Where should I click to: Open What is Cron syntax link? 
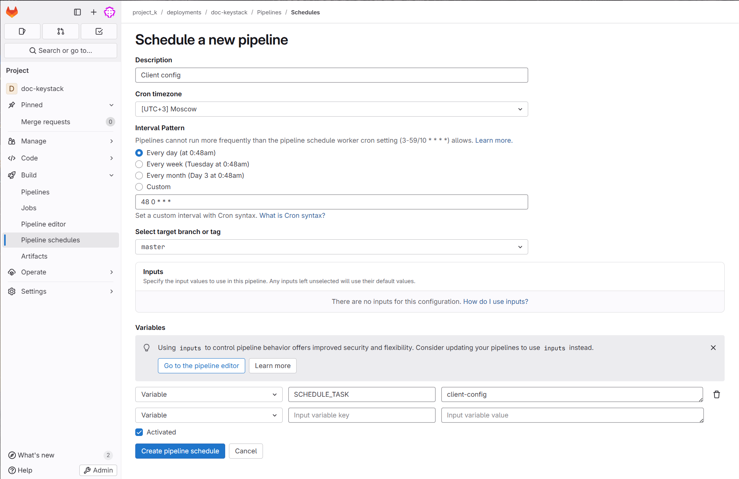[292, 216]
